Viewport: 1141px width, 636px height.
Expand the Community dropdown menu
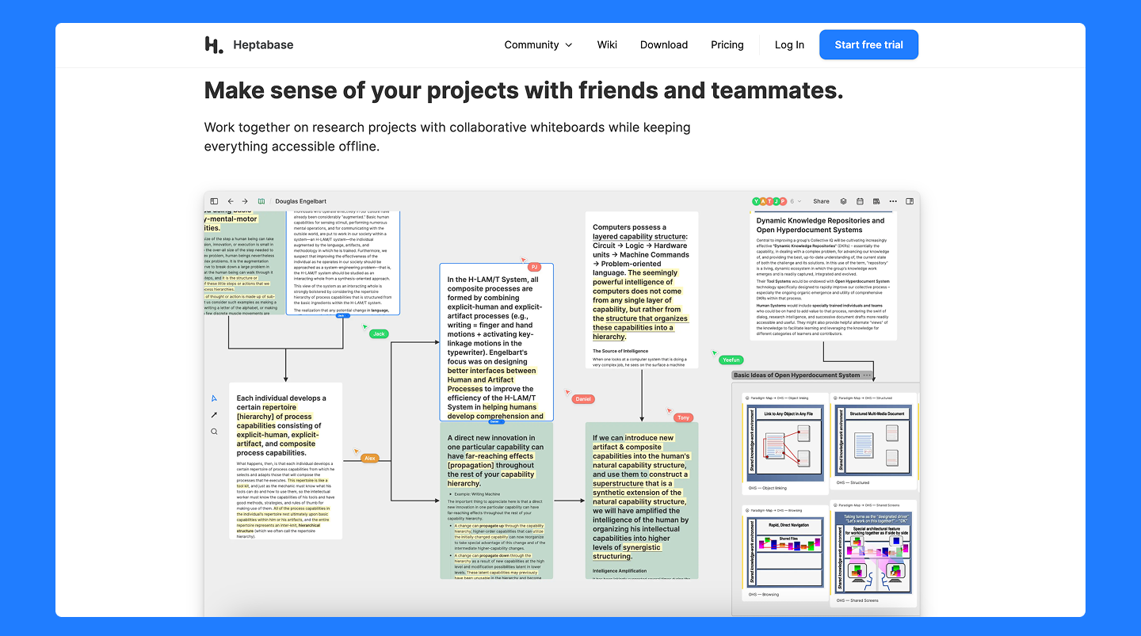click(538, 44)
